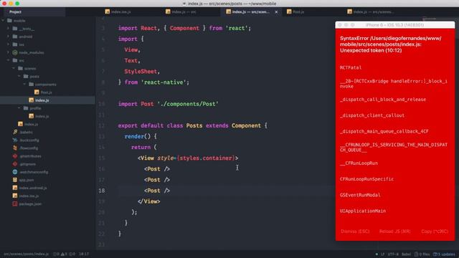The width and height of the screenshot is (459, 258).
Task: Click the __tests__ folder icon
Action: tap(15, 29)
